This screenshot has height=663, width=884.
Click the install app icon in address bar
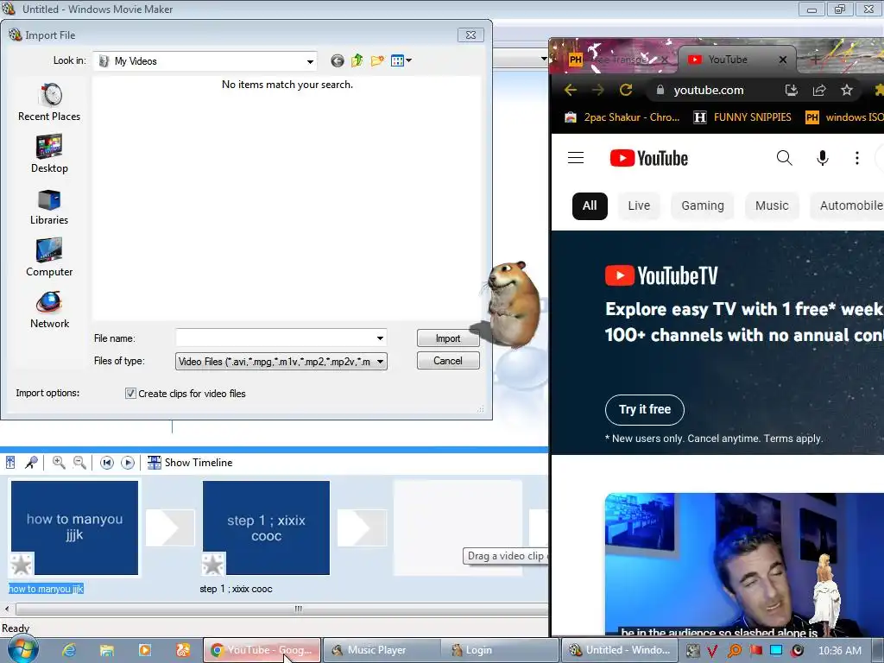791,90
